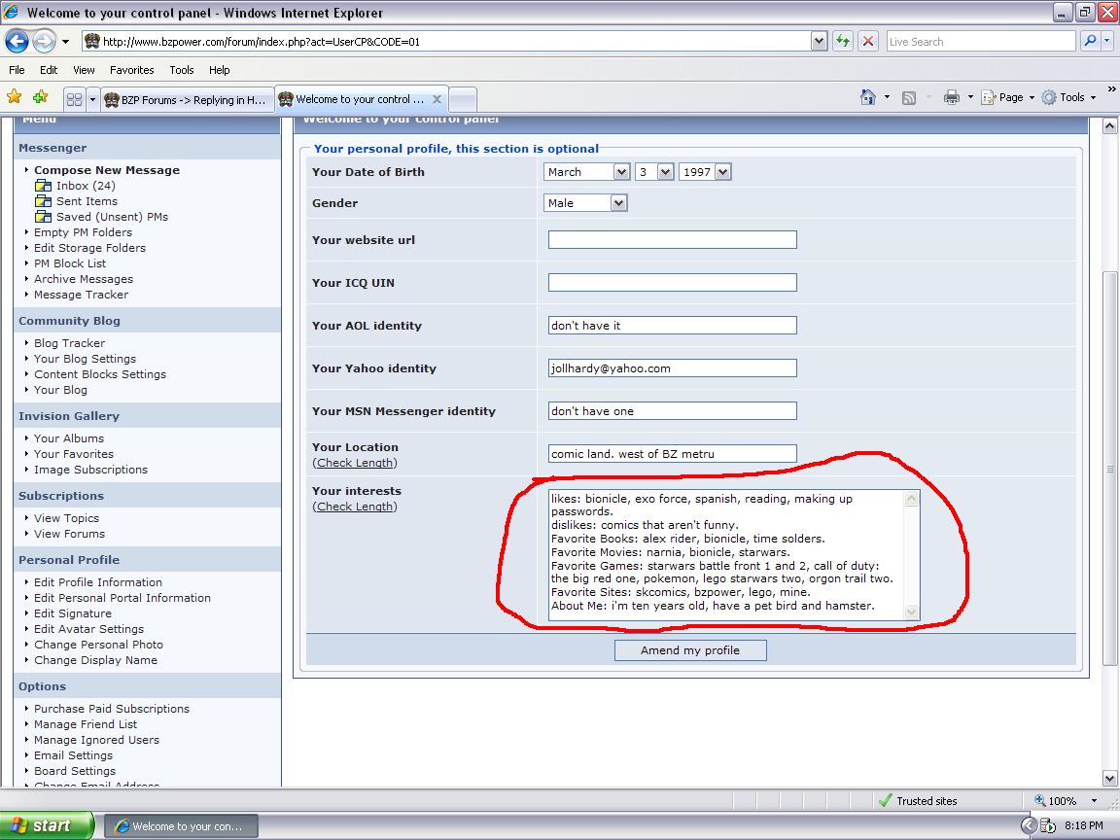Click Your website url input field
The image size is (1120, 840).
point(672,240)
